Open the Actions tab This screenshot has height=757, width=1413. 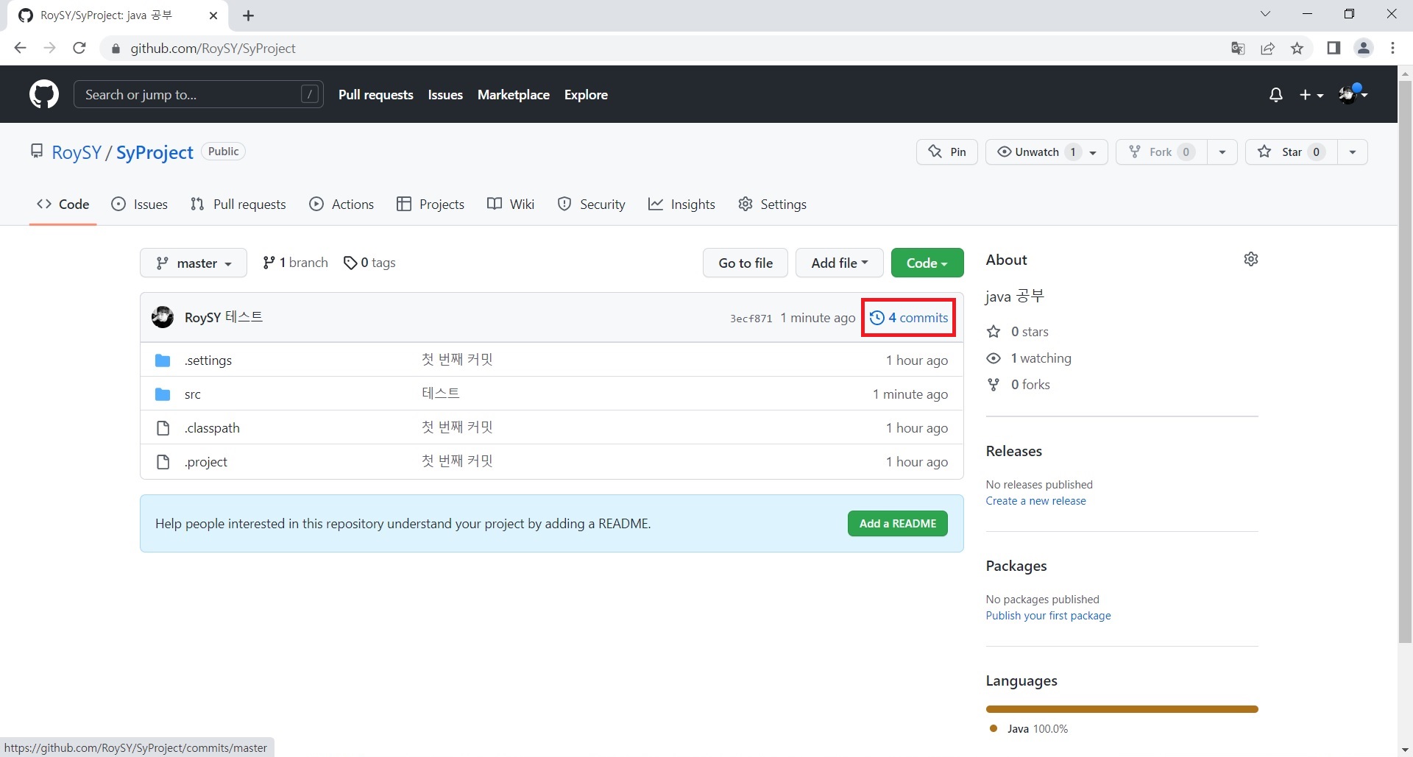(x=341, y=205)
